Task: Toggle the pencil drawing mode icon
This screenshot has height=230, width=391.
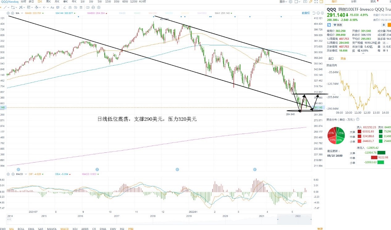Action: [x=311, y=2]
